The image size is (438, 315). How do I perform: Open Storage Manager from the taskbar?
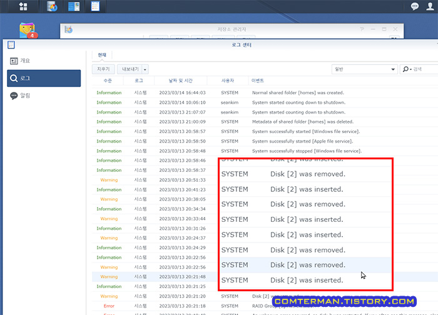click(x=52, y=6)
